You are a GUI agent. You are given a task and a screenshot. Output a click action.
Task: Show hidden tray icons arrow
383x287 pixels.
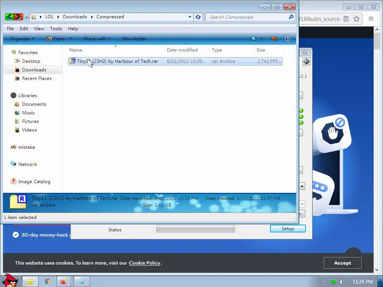click(x=324, y=282)
